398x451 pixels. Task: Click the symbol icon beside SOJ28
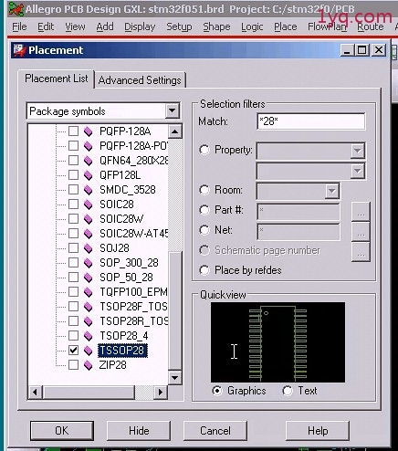[x=88, y=248]
